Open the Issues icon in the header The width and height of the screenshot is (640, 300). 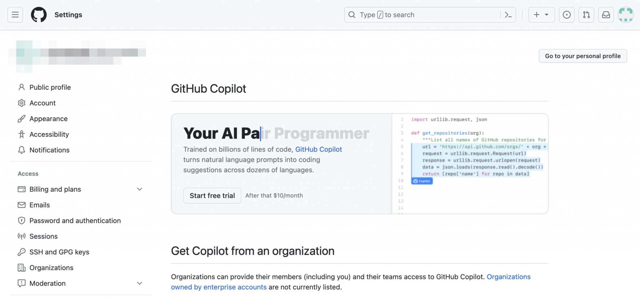coord(567,15)
